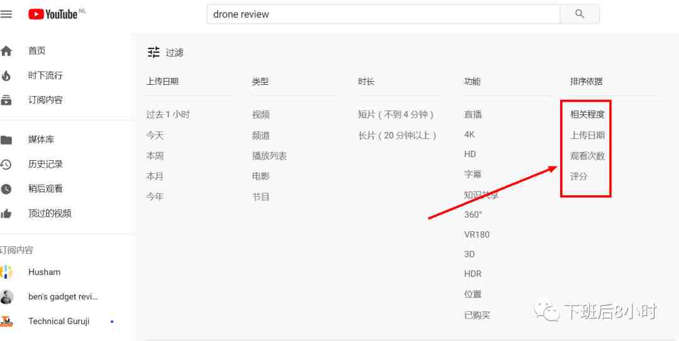Click the search magnifier button
Screen dimensions: 679x341
(x=580, y=14)
